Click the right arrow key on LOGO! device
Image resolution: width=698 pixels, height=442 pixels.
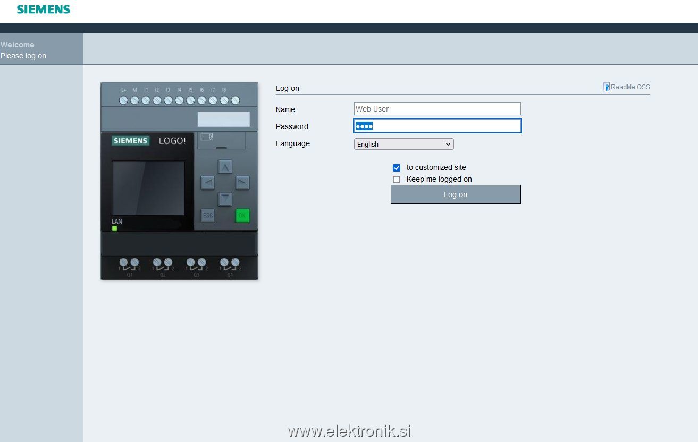(x=242, y=183)
